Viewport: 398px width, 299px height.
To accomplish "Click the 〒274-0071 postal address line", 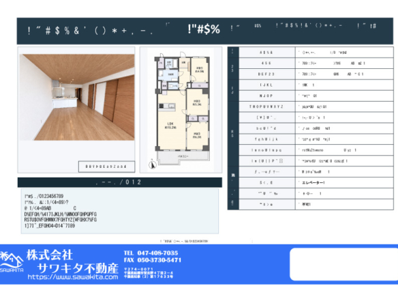I will [139, 269].
